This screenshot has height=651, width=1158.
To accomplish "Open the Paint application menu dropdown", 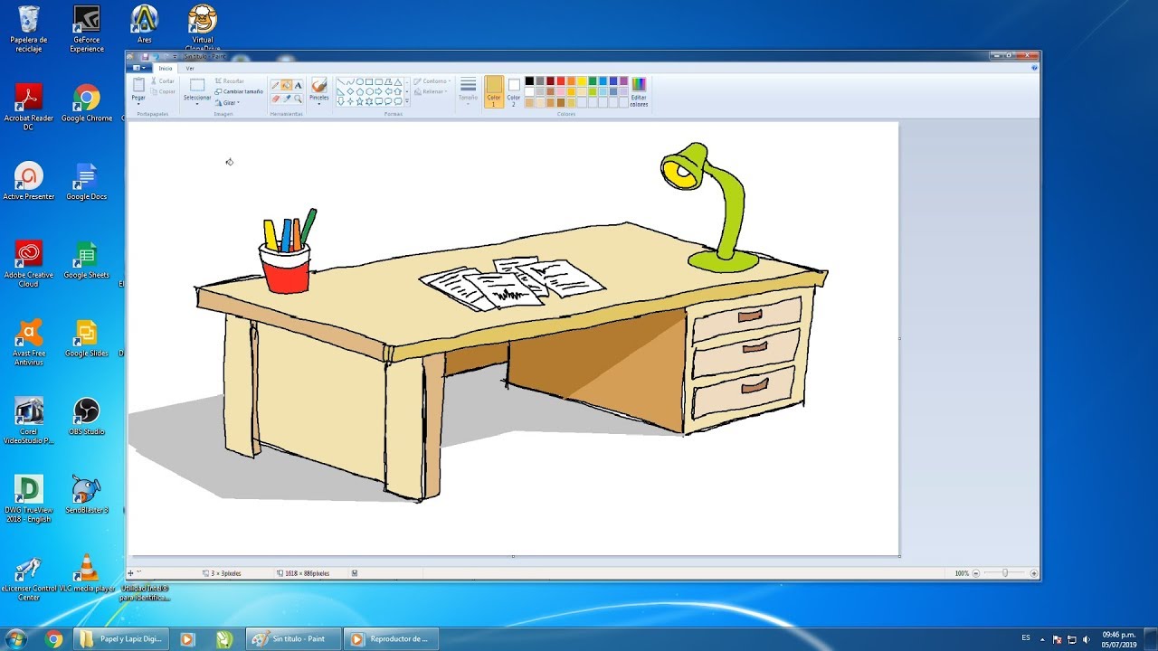I will tap(138, 68).
